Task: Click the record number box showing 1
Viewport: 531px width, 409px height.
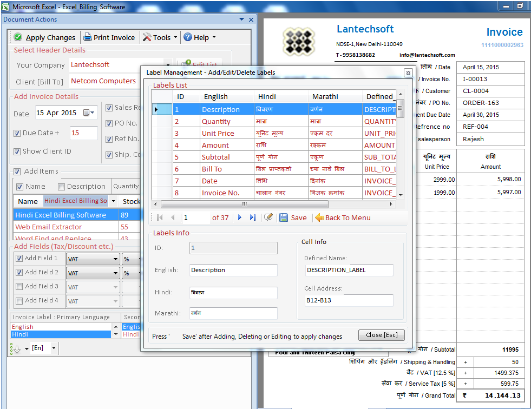Action: pos(196,217)
